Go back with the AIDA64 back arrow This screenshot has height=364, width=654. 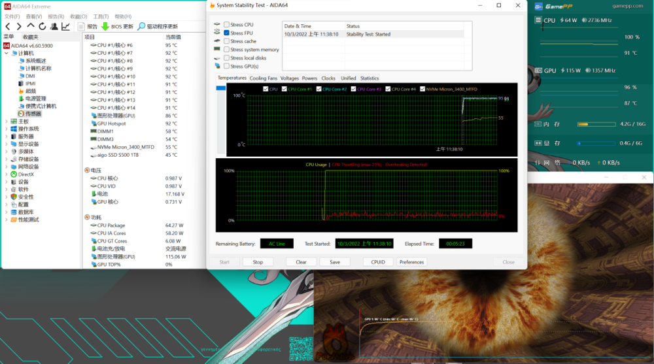pos(8,26)
